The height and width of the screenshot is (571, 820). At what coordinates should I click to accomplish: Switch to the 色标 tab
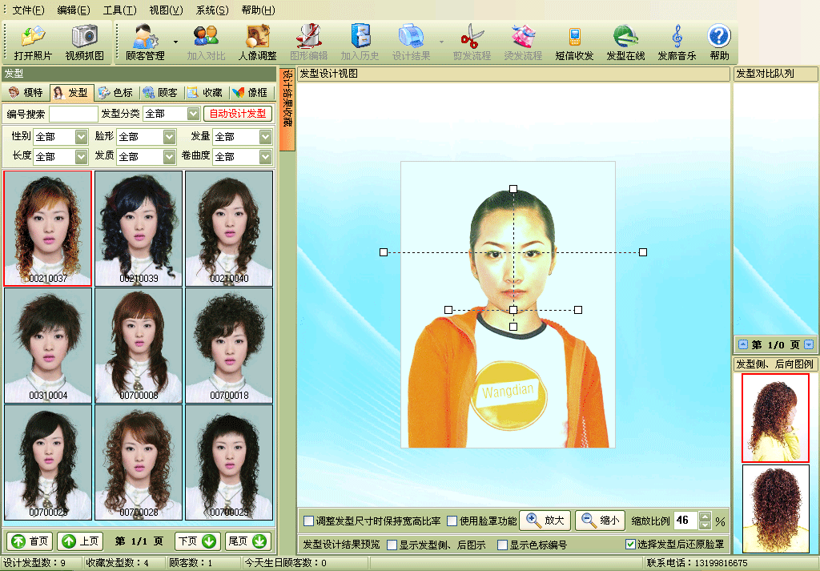tap(115, 93)
